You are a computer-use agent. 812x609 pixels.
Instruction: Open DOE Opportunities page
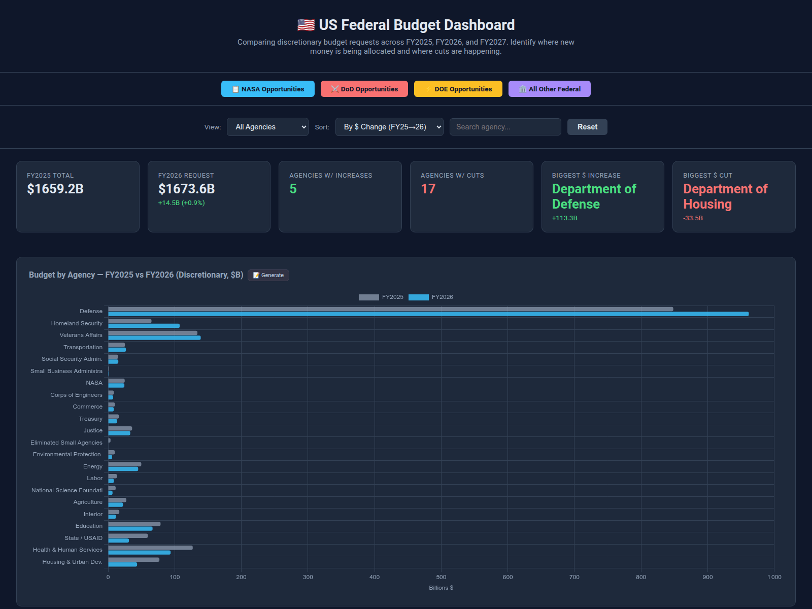pyautogui.click(x=458, y=89)
